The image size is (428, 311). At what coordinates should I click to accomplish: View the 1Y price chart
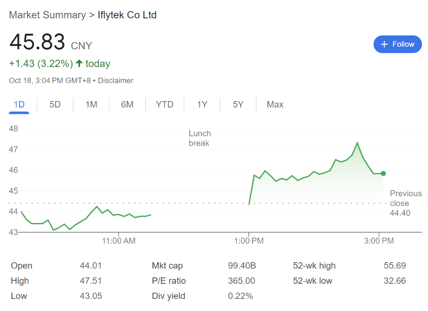pos(202,105)
